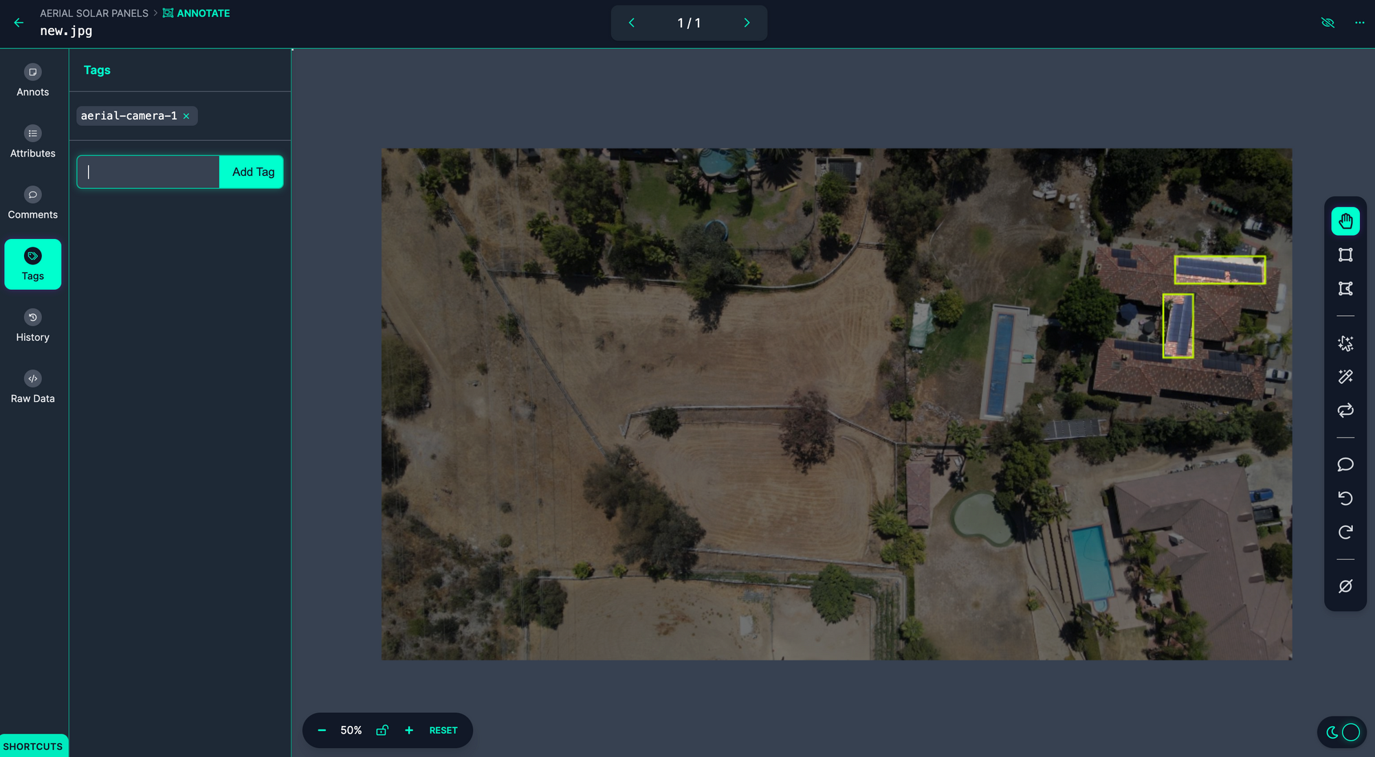Expand the History panel section

pos(32,326)
